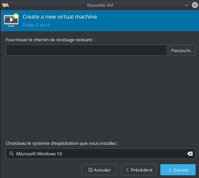Screen dimensions: 199x178
Task: Open the Parcourir... file browser
Action: [x=182, y=50]
